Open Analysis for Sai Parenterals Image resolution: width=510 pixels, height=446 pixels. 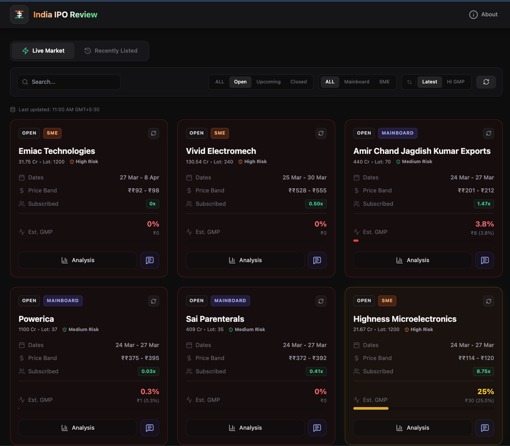pyautogui.click(x=245, y=428)
